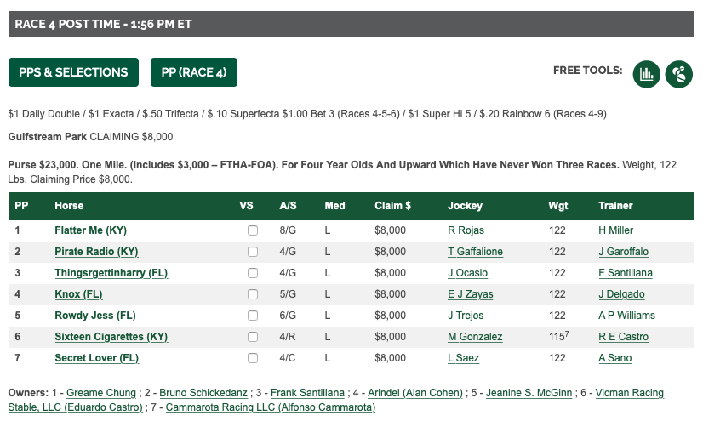Open the horse footprint free tool icon

point(679,74)
